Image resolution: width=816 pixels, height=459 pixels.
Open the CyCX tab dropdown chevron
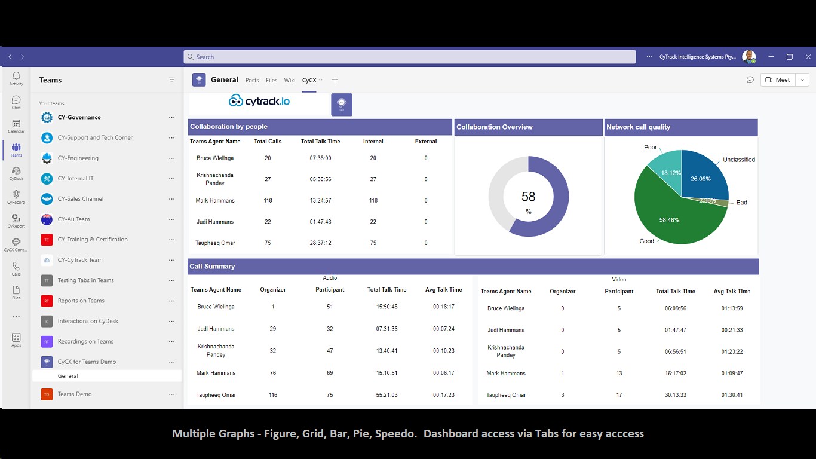click(x=321, y=80)
